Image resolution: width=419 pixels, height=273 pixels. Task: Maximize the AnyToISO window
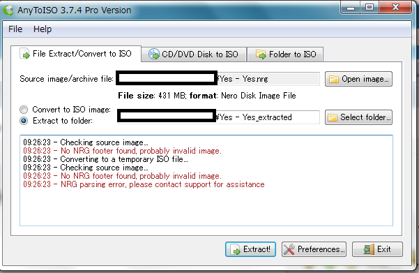click(370, 7)
